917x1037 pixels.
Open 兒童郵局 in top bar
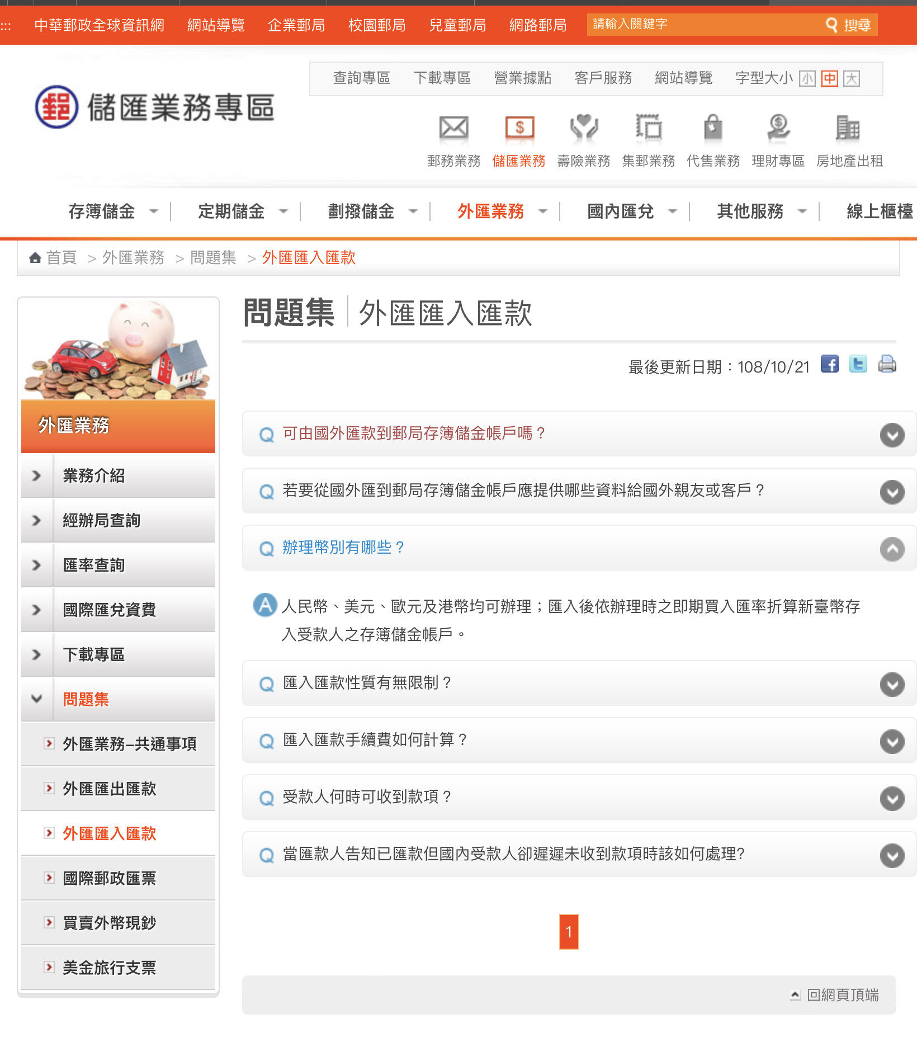click(457, 26)
